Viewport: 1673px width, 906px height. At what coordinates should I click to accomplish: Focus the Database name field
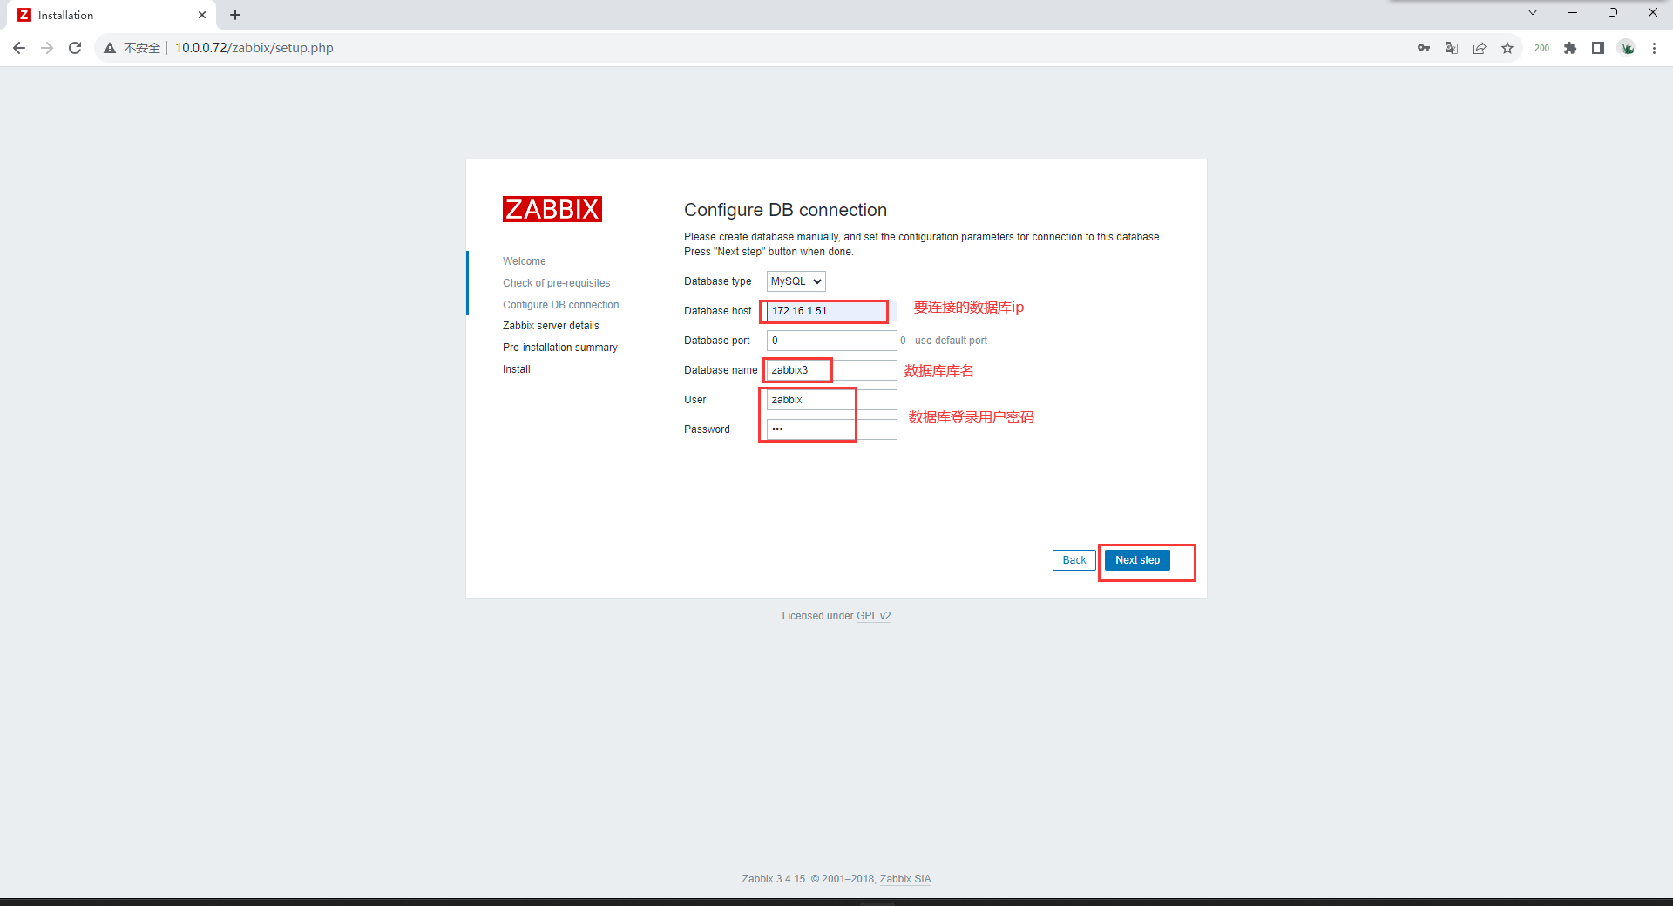click(831, 370)
